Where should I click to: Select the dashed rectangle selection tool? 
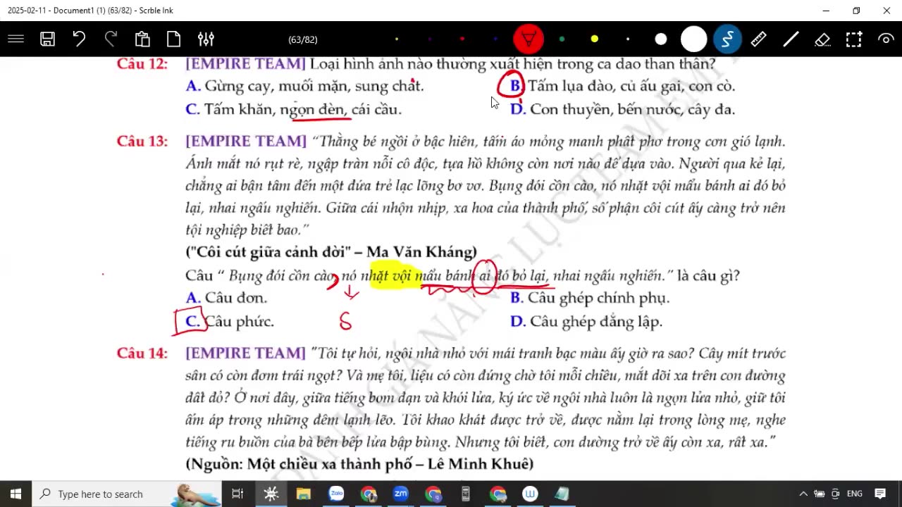(x=854, y=39)
